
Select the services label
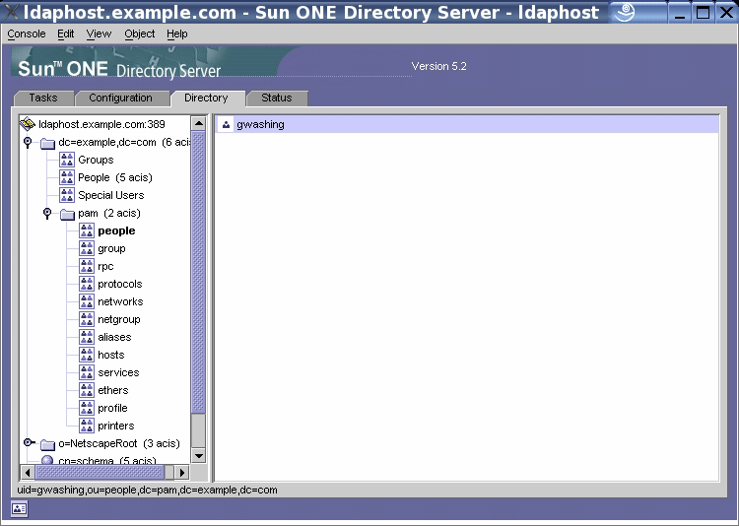click(118, 372)
